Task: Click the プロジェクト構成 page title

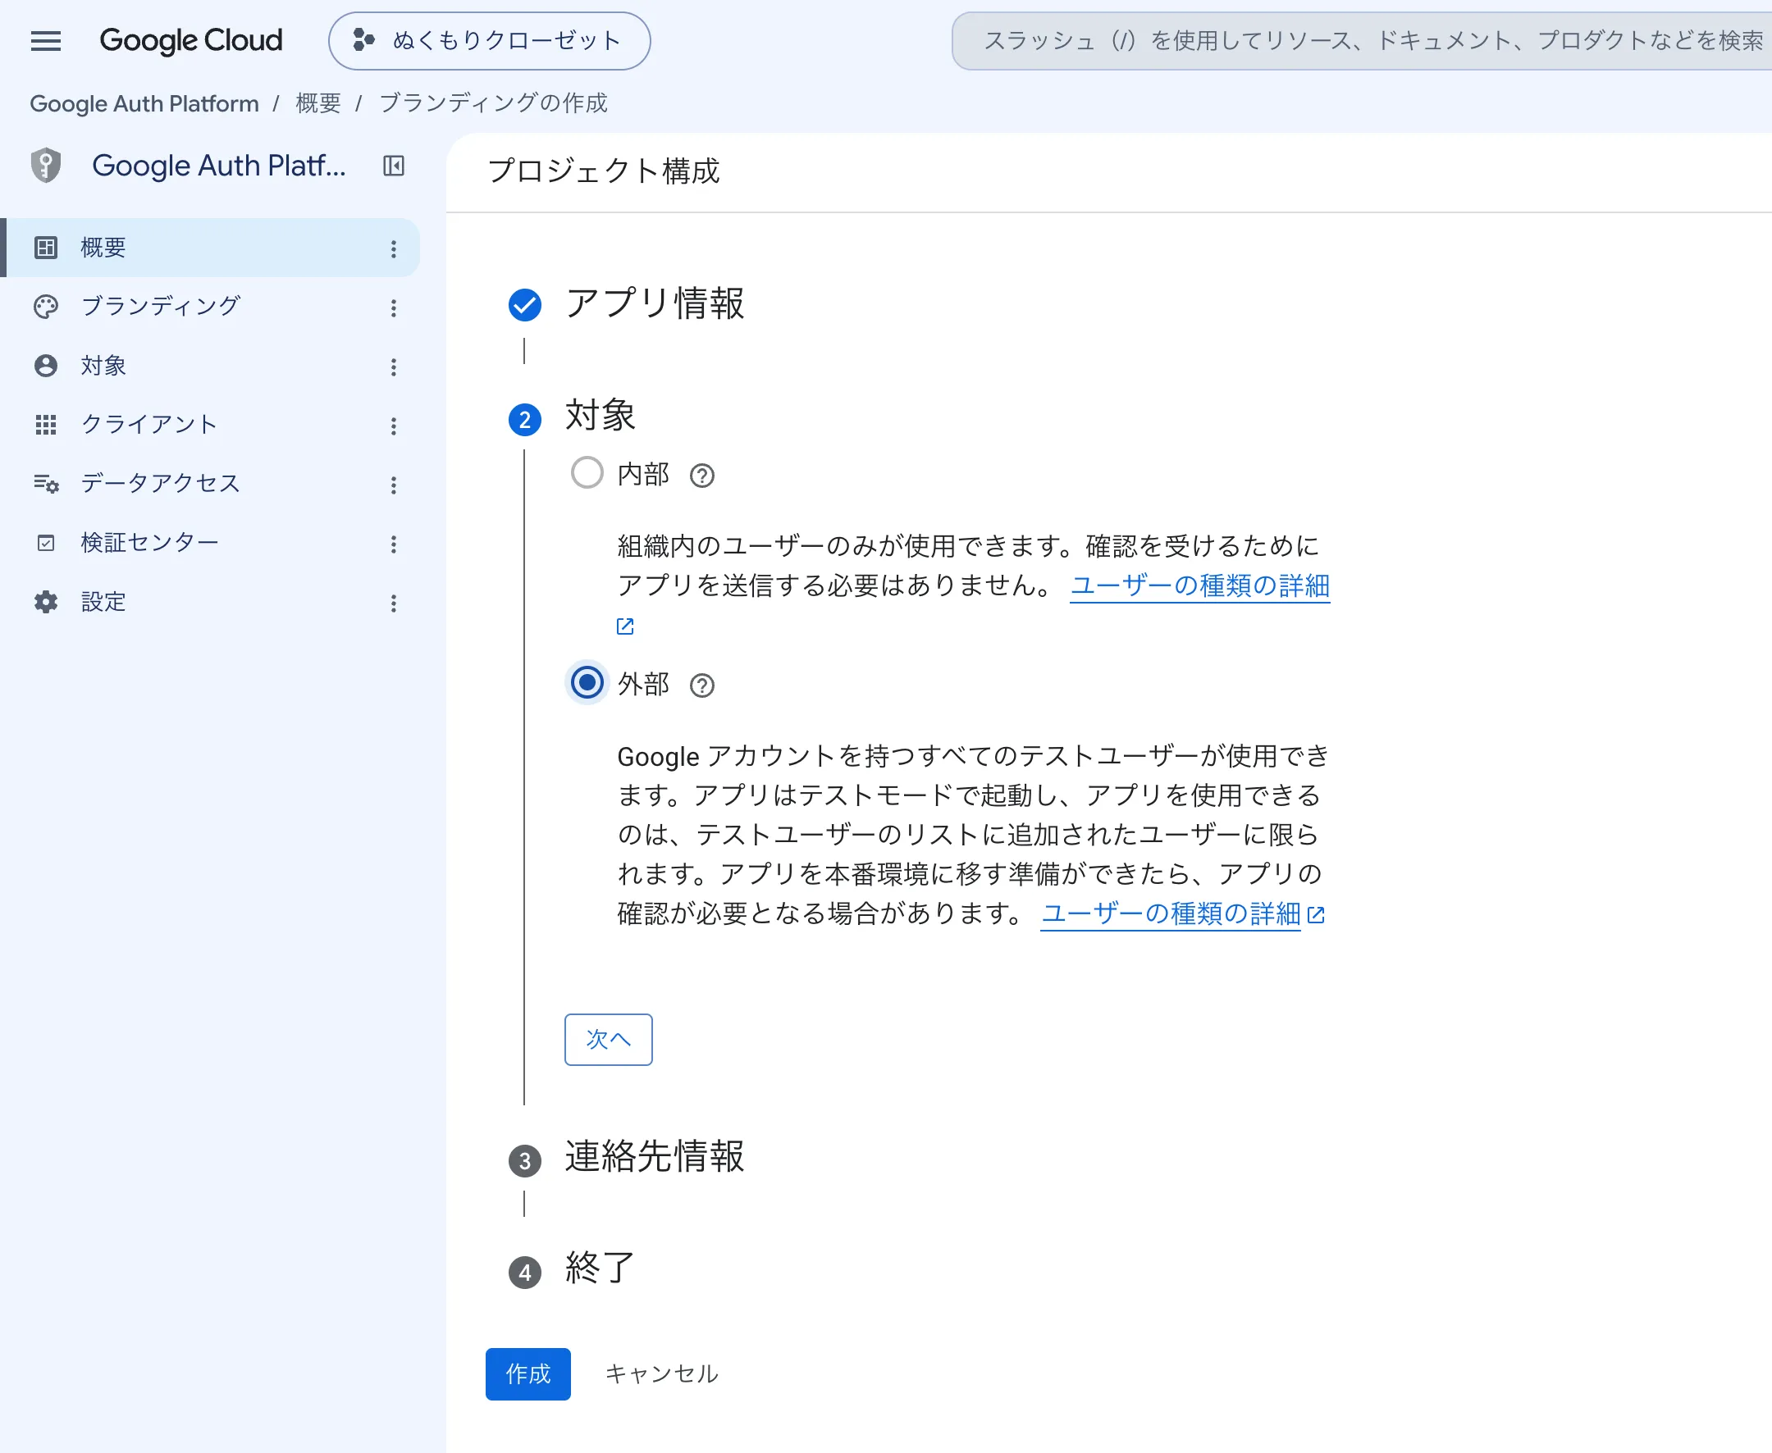Action: 604,171
